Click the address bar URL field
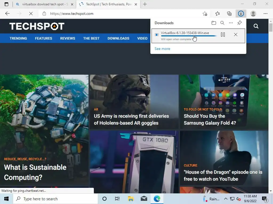Screen dimensions: 273x204 (120, 14)
